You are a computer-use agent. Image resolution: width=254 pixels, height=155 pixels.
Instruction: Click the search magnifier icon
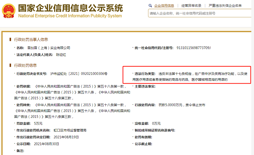[150, 6]
